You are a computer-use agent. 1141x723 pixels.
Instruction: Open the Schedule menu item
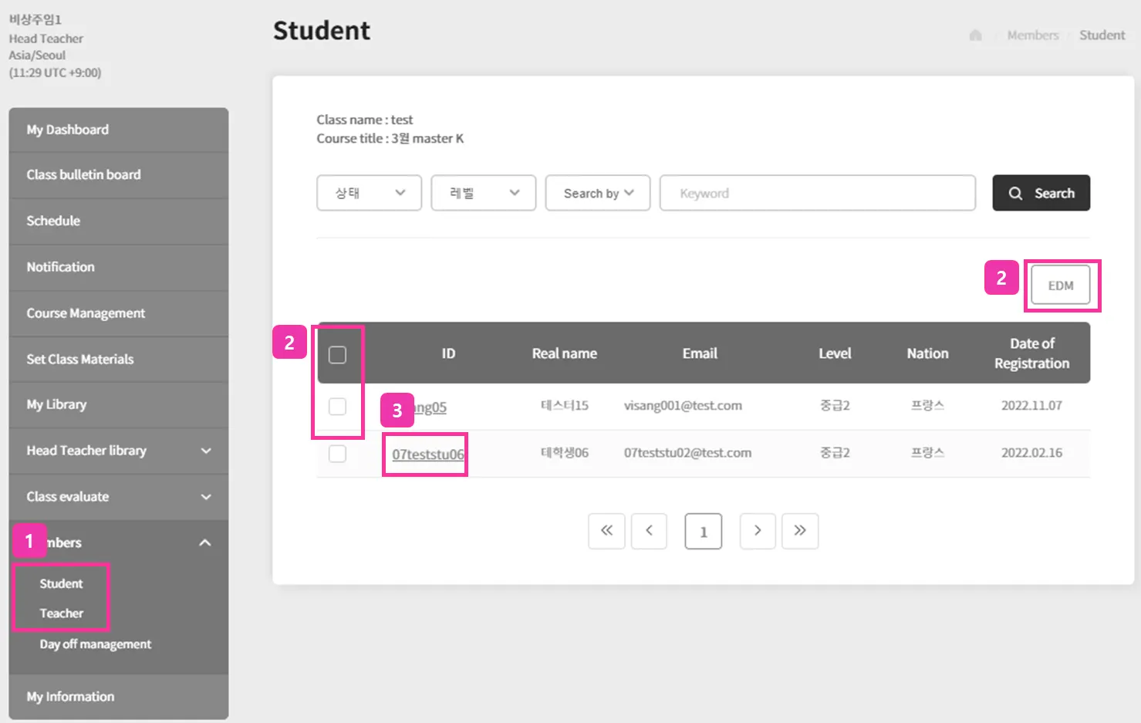pos(119,221)
